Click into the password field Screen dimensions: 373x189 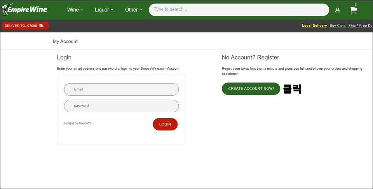pos(121,106)
